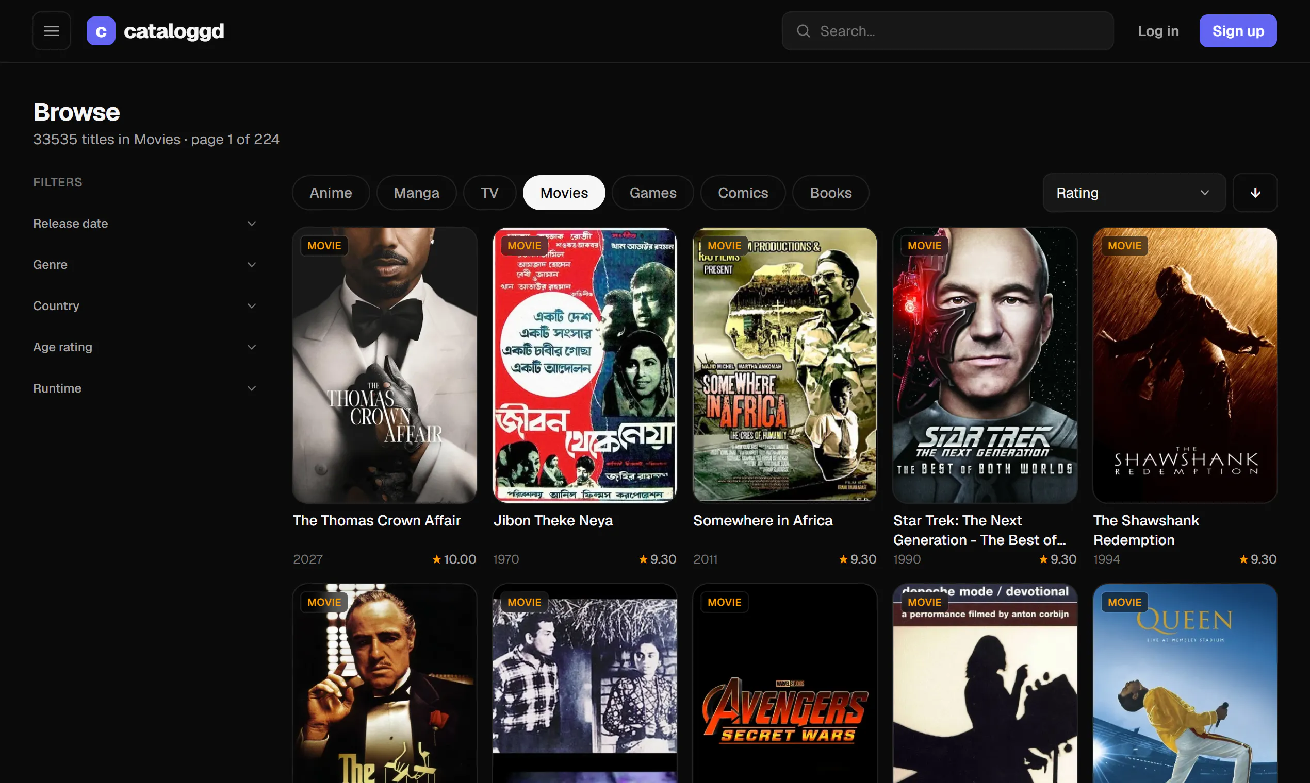Screen dimensions: 1310x783
Task: Click the star rating of Somewhere in Africa
Action: coord(857,559)
